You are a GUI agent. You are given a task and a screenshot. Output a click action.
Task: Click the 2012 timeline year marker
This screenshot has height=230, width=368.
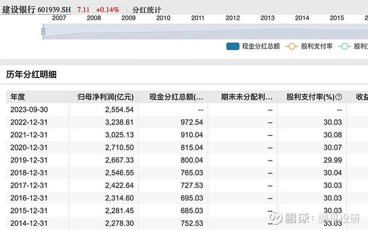[x=233, y=18]
